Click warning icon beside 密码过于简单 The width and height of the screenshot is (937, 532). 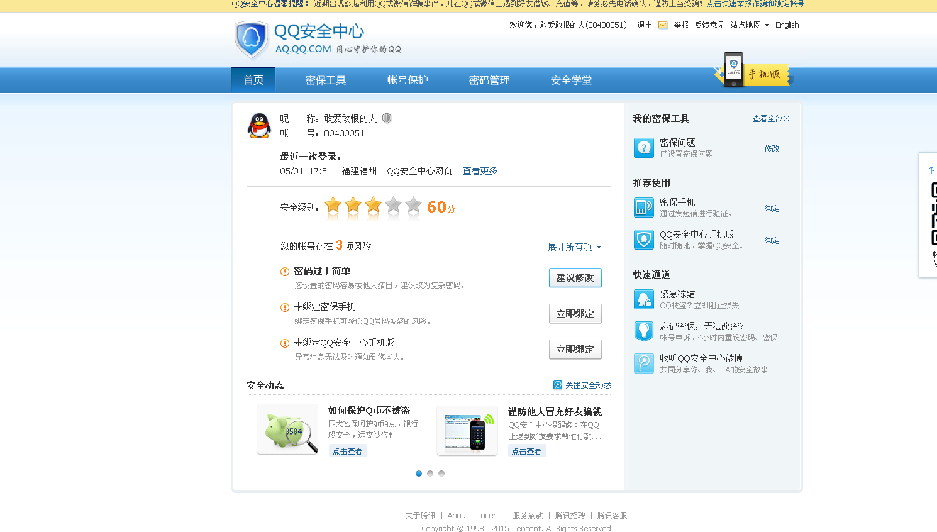[x=285, y=272]
